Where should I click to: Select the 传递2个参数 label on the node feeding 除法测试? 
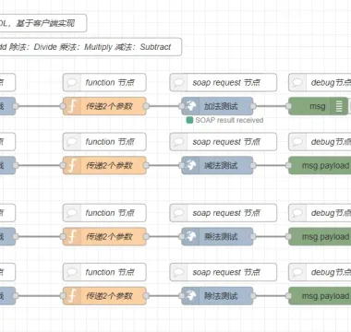pyautogui.click(x=109, y=296)
